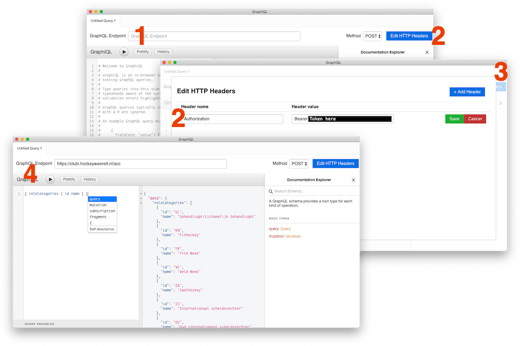This screenshot has height=346, width=520.
Task: Click History in front GraphiQL window
Action: (89, 179)
